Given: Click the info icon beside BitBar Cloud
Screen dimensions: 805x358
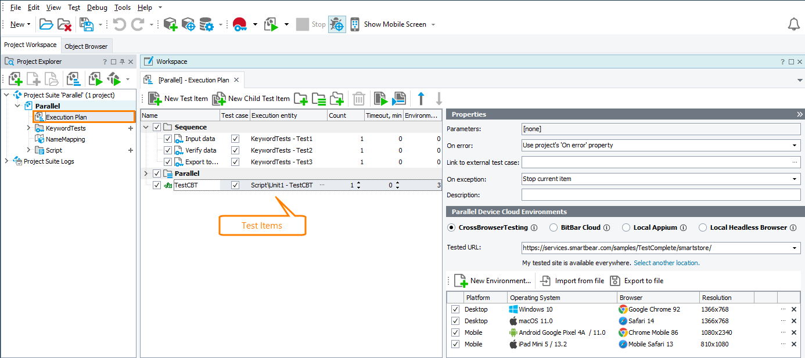Looking at the screenshot, I should tap(606, 227).
